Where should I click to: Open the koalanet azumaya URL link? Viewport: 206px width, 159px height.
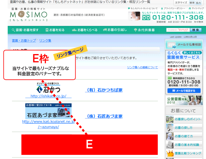48,124
